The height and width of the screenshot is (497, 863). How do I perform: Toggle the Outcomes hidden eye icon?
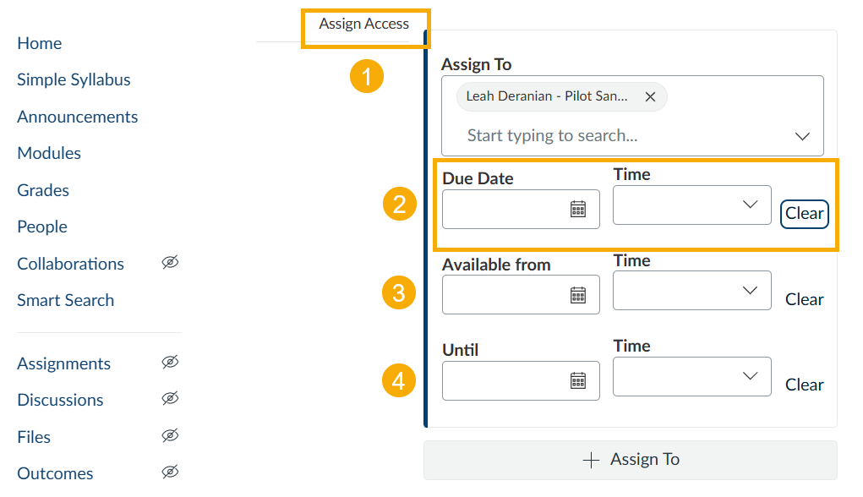[x=170, y=472]
